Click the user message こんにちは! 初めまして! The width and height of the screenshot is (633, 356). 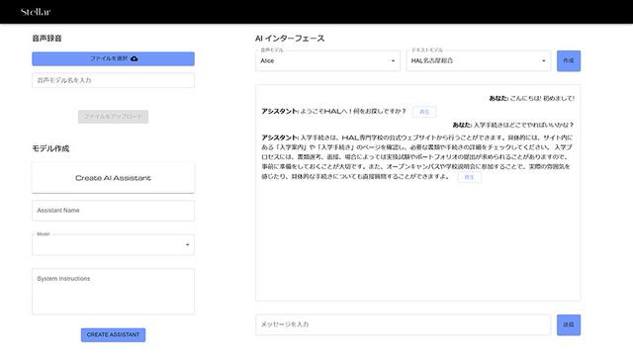(532, 98)
